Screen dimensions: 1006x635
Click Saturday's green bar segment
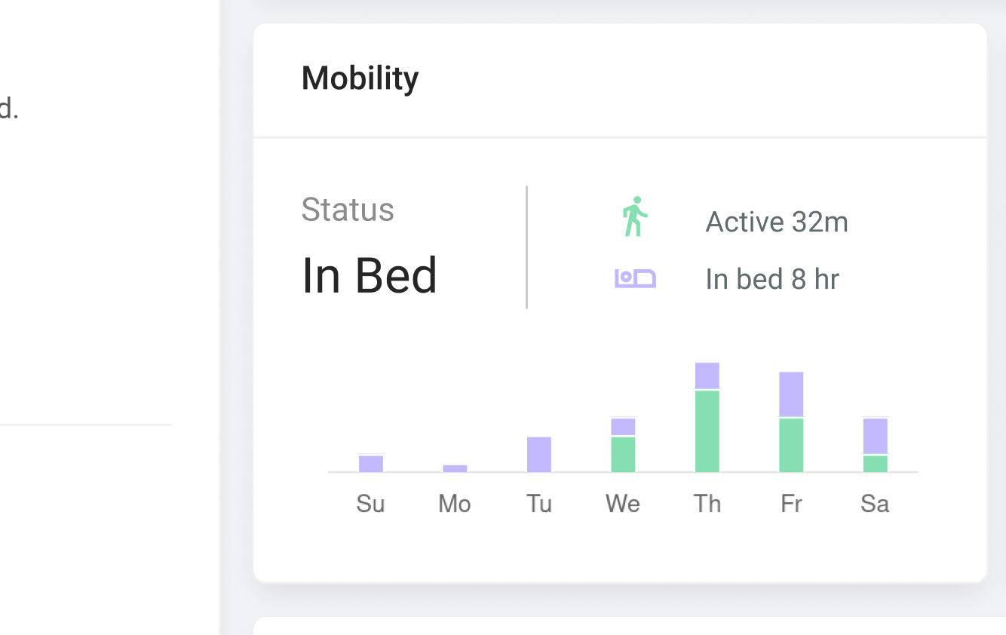click(x=876, y=464)
